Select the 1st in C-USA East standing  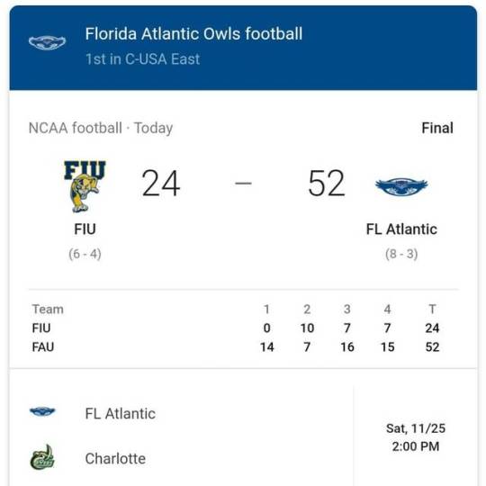tap(142, 58)
